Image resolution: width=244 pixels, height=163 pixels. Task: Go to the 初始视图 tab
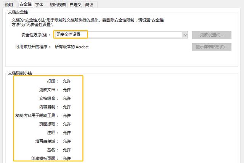point(58,5)
